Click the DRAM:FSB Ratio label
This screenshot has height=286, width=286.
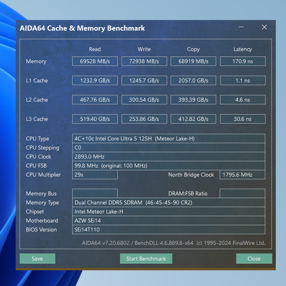(x=188, y=193)
